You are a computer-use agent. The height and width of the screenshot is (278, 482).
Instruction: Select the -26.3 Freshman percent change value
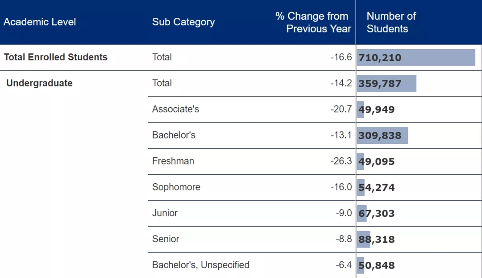click(x=341, y=161)
